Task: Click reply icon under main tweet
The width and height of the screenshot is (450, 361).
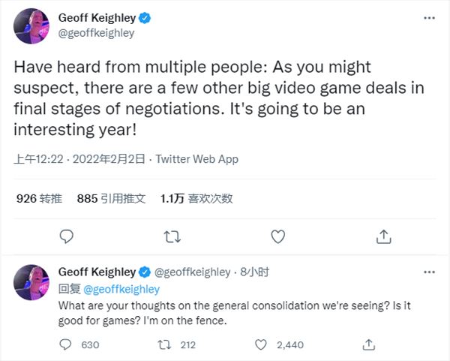Action: [67, 236]
